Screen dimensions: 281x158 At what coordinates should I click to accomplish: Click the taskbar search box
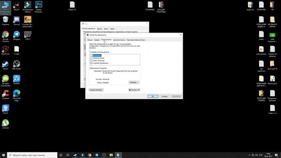click(x=32, y=155)
